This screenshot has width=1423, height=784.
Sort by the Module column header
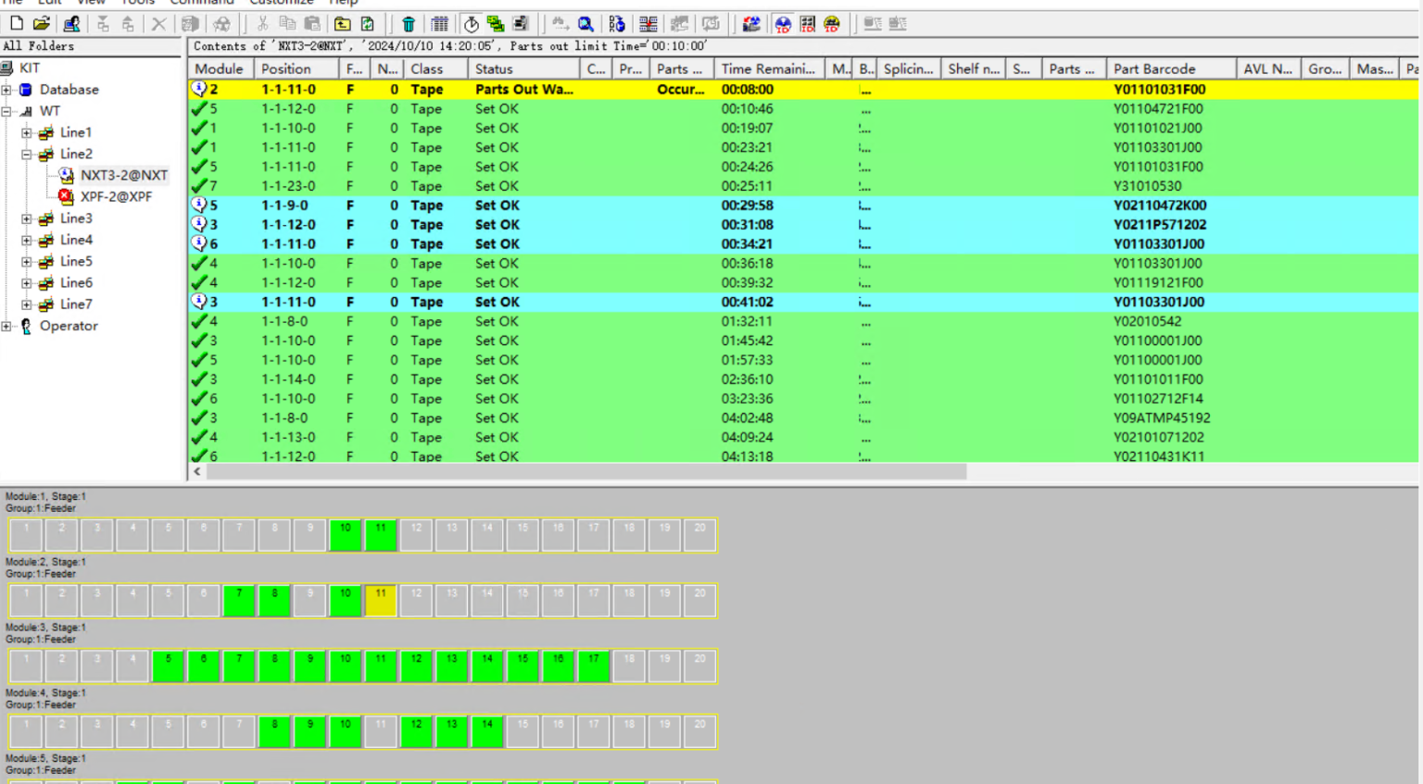point(220,68)
